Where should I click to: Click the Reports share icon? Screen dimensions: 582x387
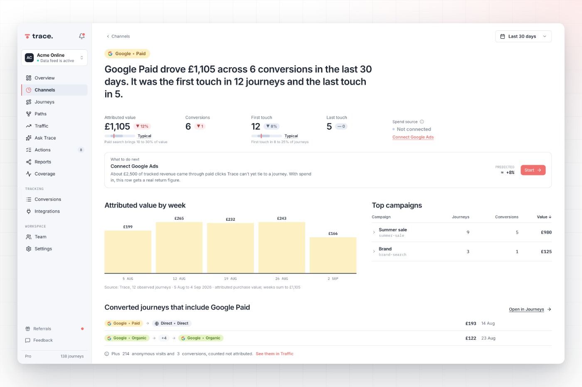29,162
